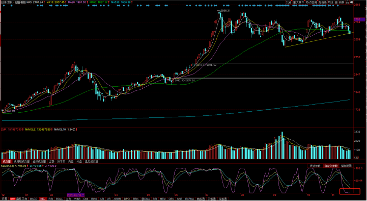
Task: Click the speaker arrow icon top right
Action: click(352, 2)
